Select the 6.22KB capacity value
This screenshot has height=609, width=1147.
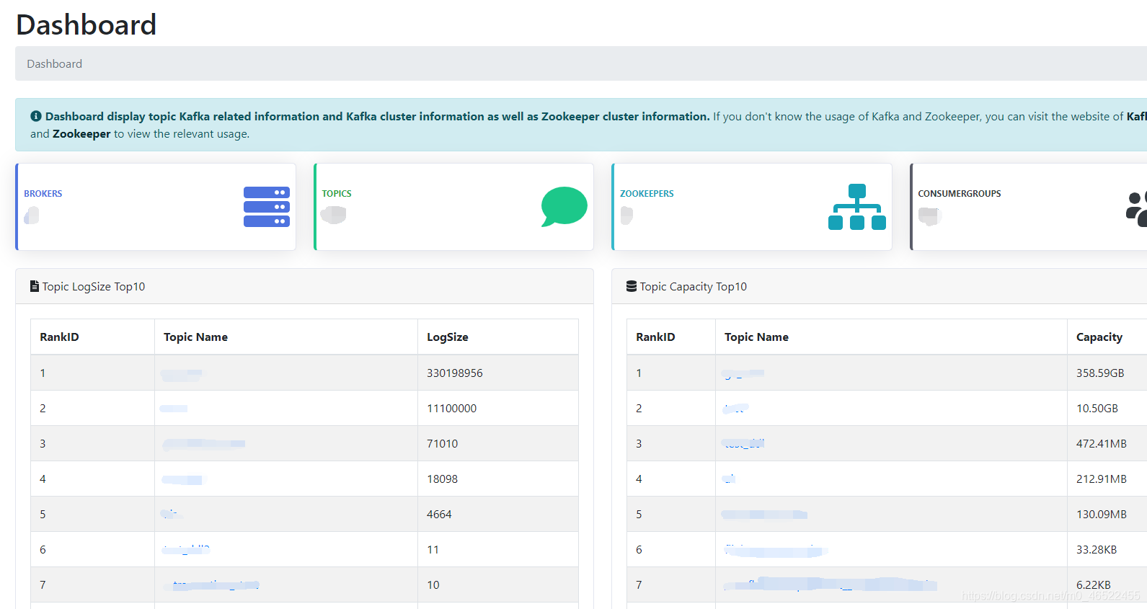pos(1094,585)
